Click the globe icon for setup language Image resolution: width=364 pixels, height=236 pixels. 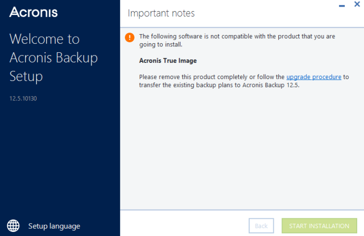tap(13, 226)
